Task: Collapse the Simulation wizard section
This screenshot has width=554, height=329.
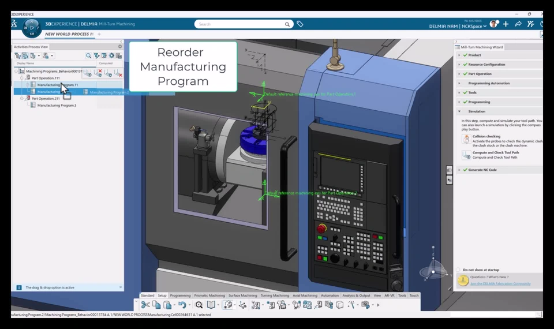Action: (459, 111)
